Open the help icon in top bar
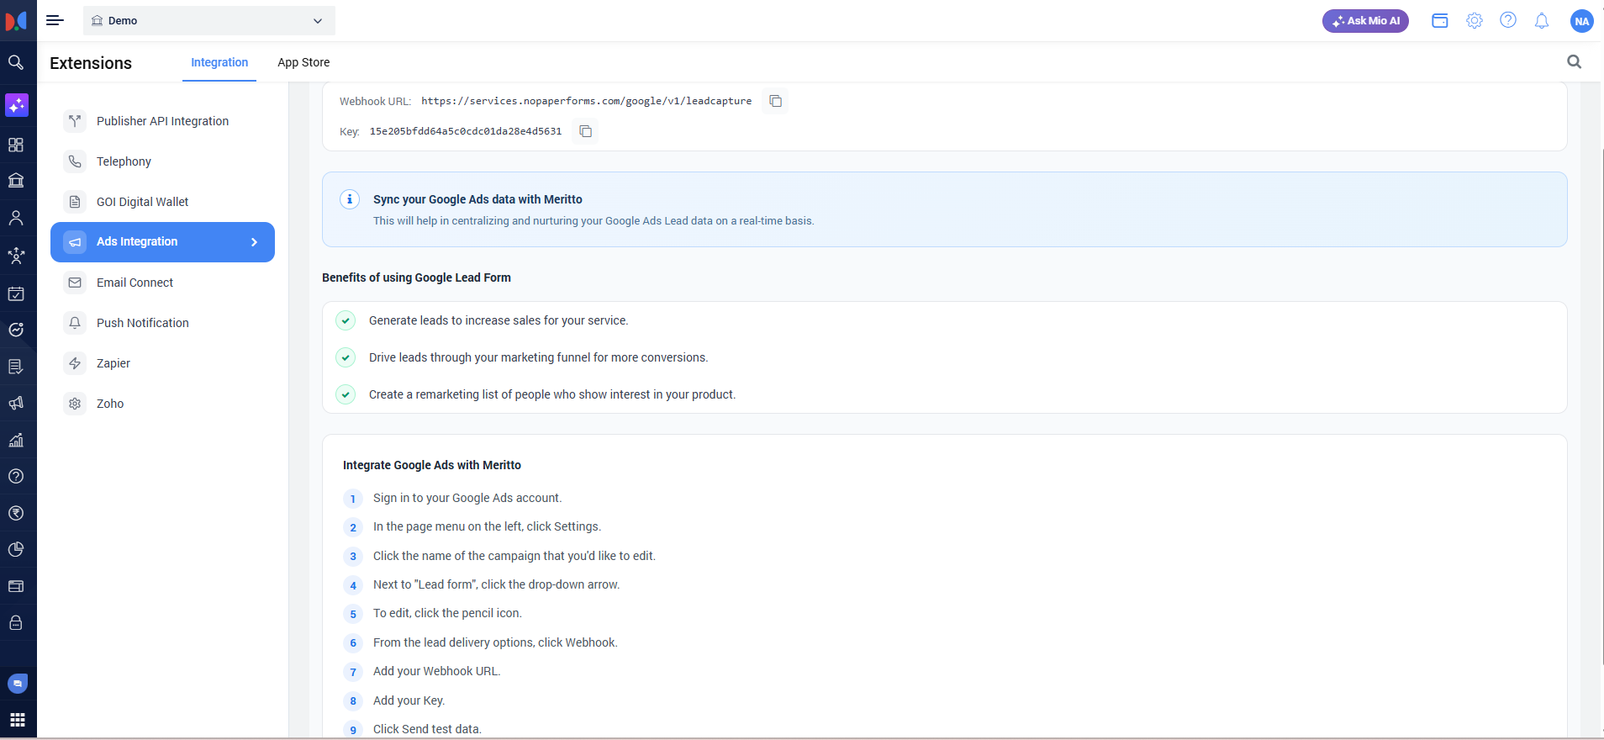 (1508, 20)
